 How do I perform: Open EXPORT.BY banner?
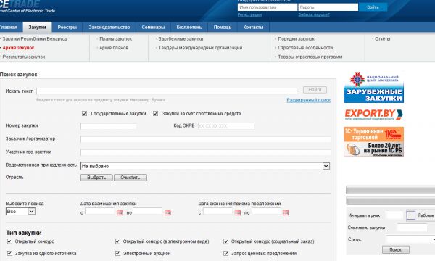click(x=373, y=115)
